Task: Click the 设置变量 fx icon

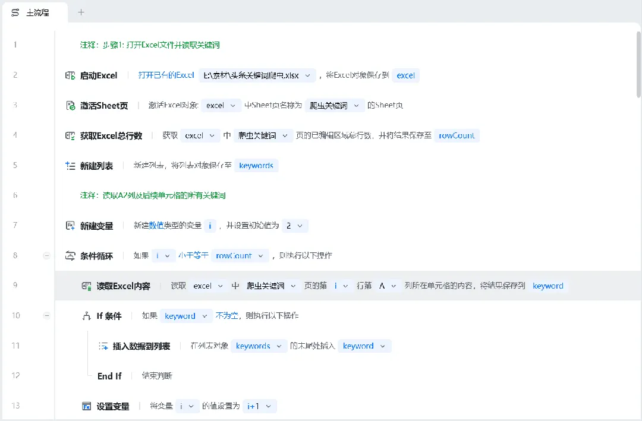Action: pyautogui.click(x=86, y=406)
